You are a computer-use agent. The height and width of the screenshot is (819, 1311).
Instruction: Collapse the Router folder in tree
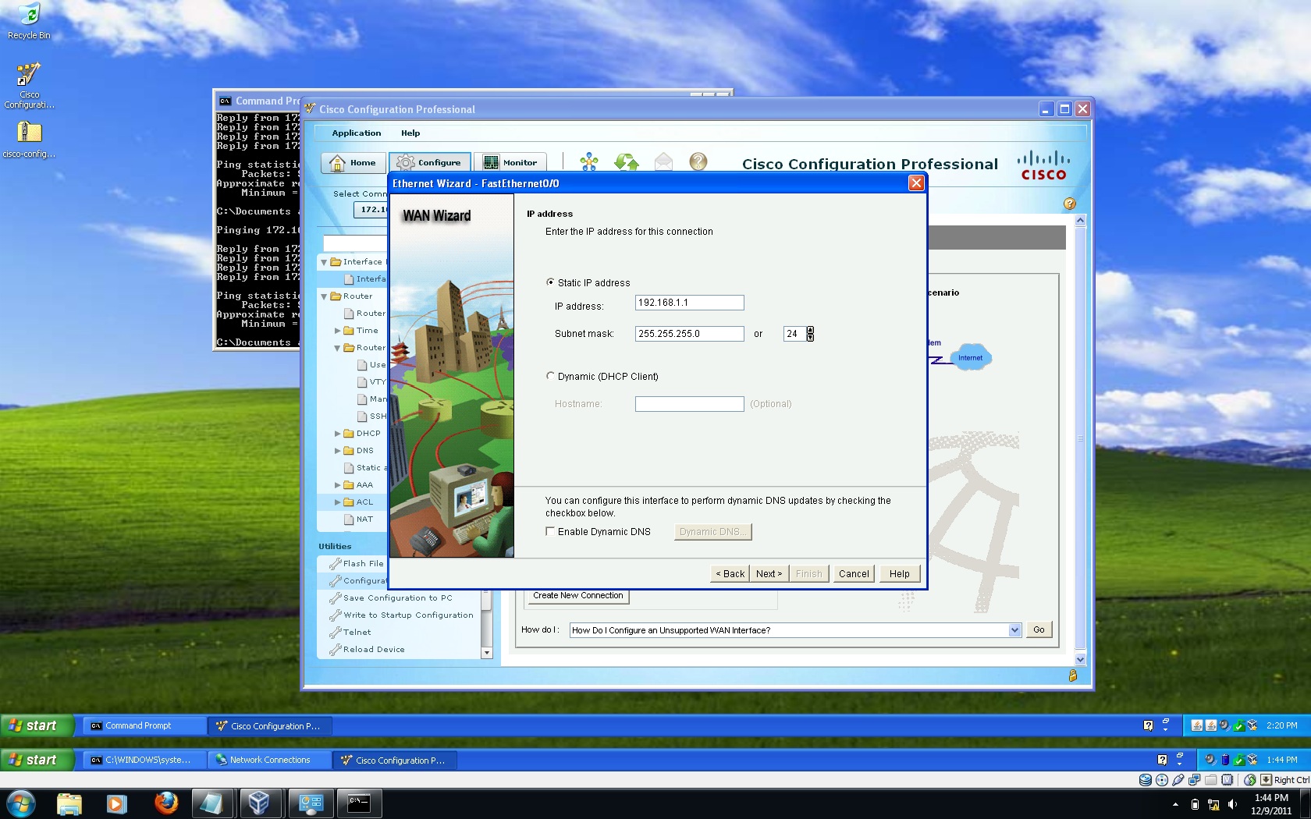[x=324, y=296]
